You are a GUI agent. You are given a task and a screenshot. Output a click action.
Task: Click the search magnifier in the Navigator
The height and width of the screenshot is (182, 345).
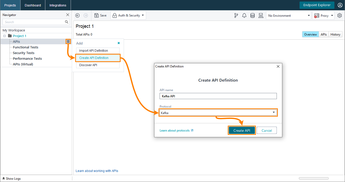[x=66, y=22]
